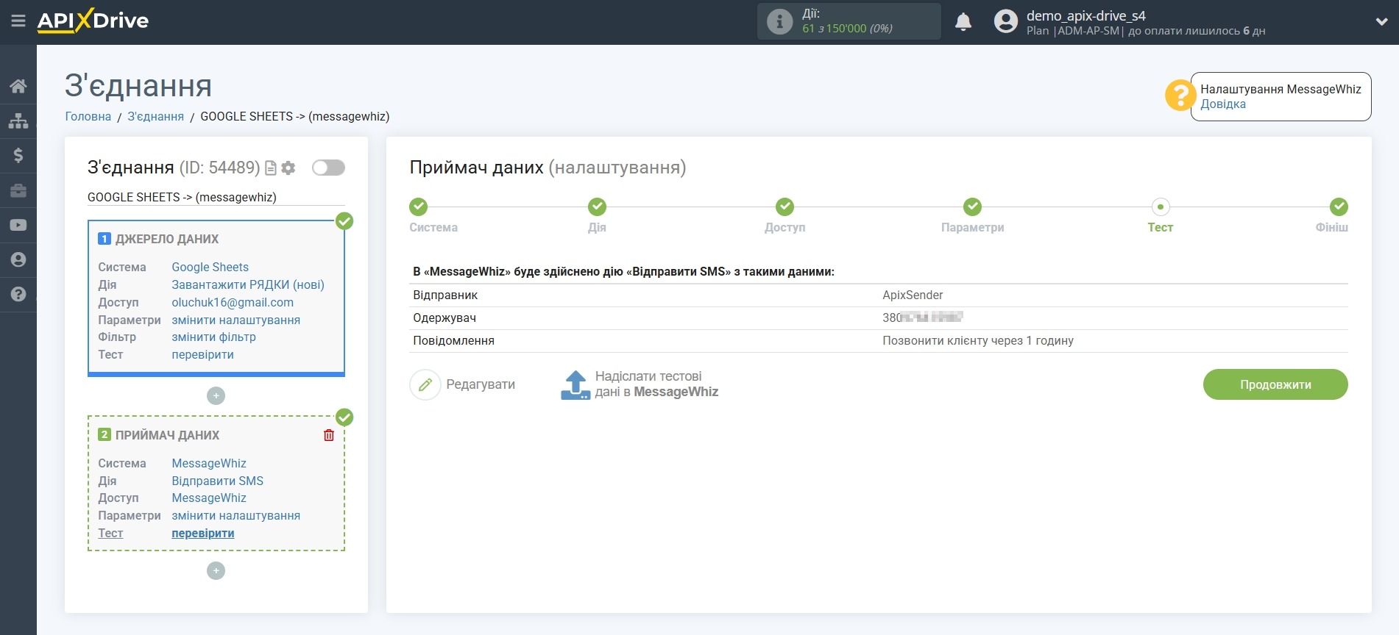Click receiver перевірити test link
The image size is (1399, 635).
pos(203,533)
